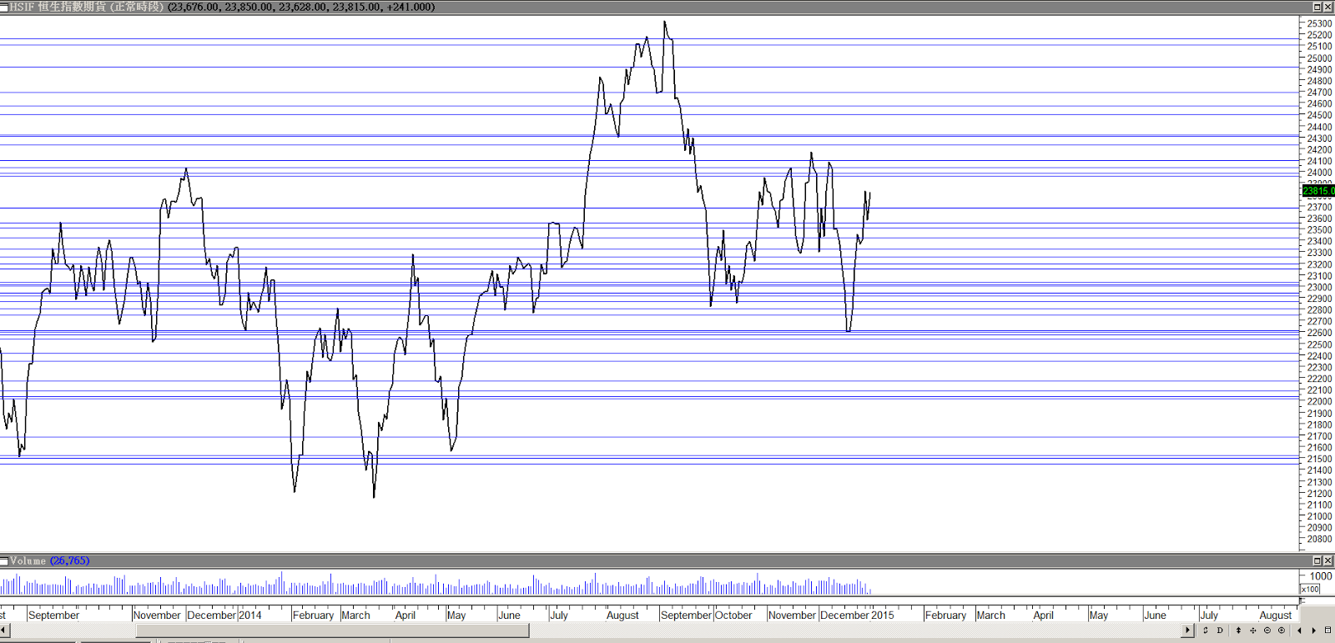Click the right arrow of horizontal scrollbar
The height and width of the screenshot is (643, 1335).
[1188, 630]
